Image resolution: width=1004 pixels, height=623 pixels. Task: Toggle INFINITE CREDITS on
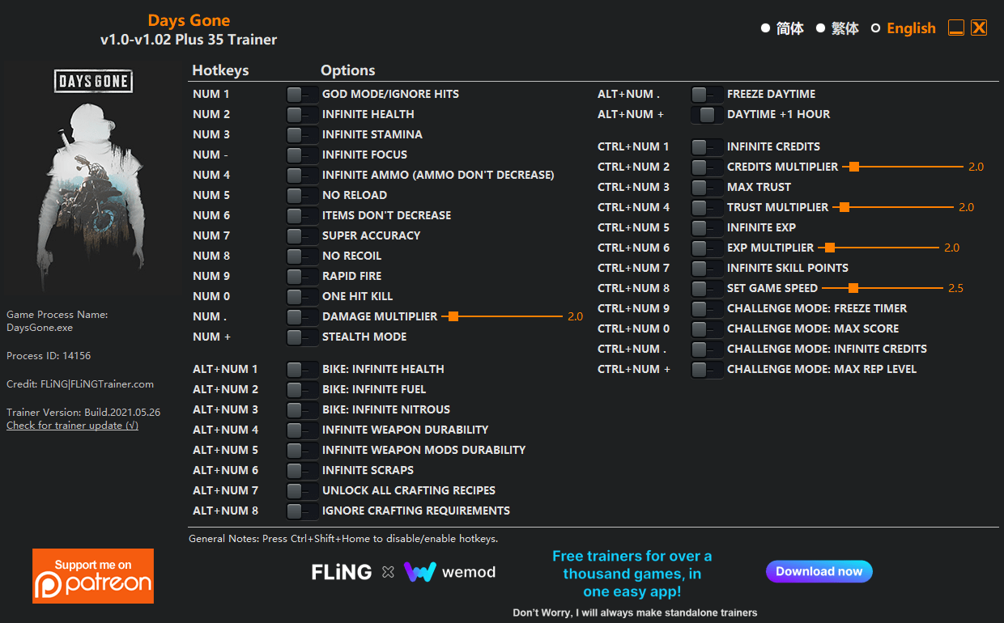tap(706, 146)
